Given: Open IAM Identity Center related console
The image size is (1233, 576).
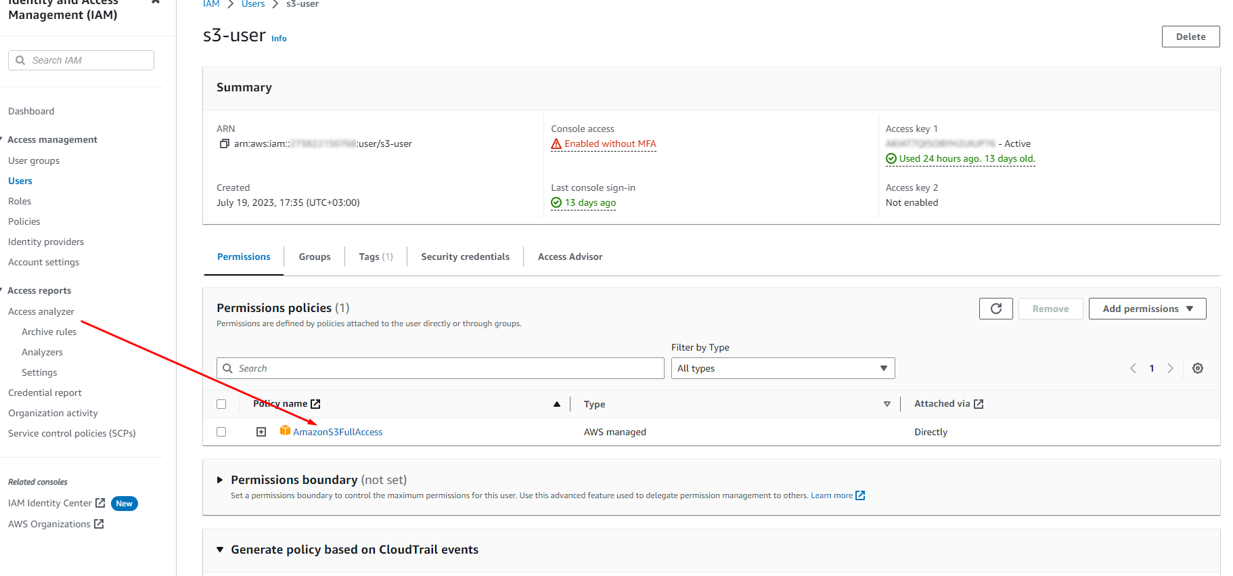Looking at the screenshot, I should pos(49,503).
